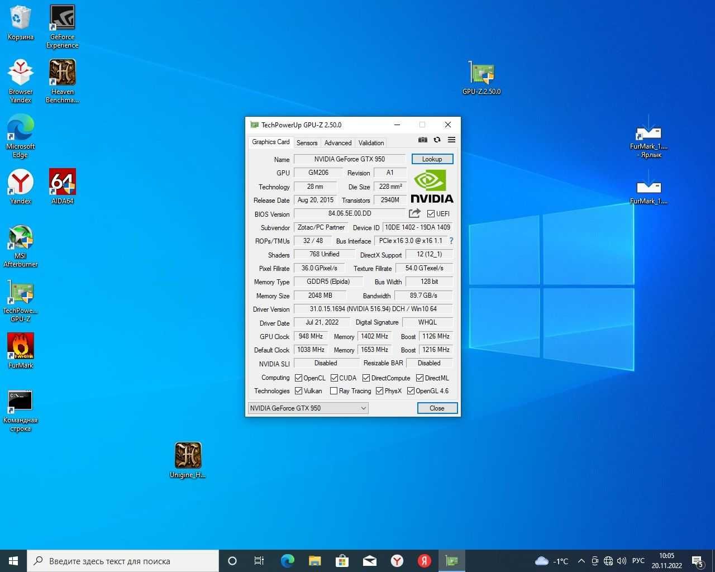The image size is (715, 572).
Task: Click the taskbar clock showing 10:05
Action: point(666,561)
